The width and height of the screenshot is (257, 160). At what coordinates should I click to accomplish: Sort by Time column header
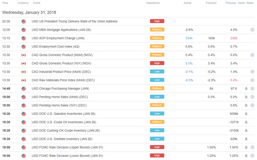[x=5, y=3]
